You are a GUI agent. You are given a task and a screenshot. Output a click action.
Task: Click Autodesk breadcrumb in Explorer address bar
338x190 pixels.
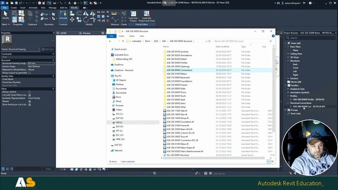137,41
